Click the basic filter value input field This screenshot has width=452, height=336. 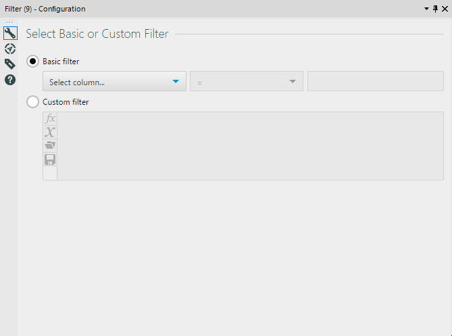click(x=376, y=81)
